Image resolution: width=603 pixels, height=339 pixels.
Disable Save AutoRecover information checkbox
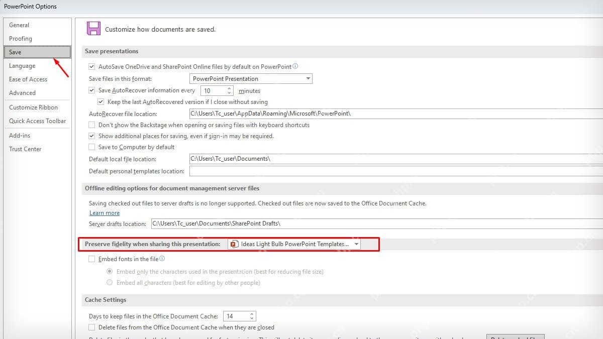[x=91, y=90]
